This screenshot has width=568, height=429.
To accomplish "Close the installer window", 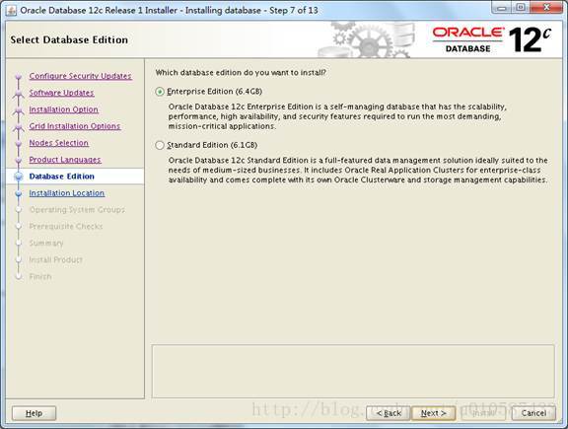I will pyautogui.click(x=546, y=8).
